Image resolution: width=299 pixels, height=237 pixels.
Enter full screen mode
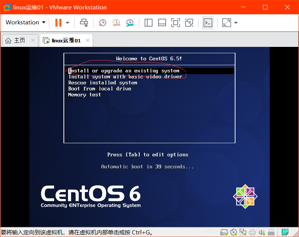pos(175,22)
